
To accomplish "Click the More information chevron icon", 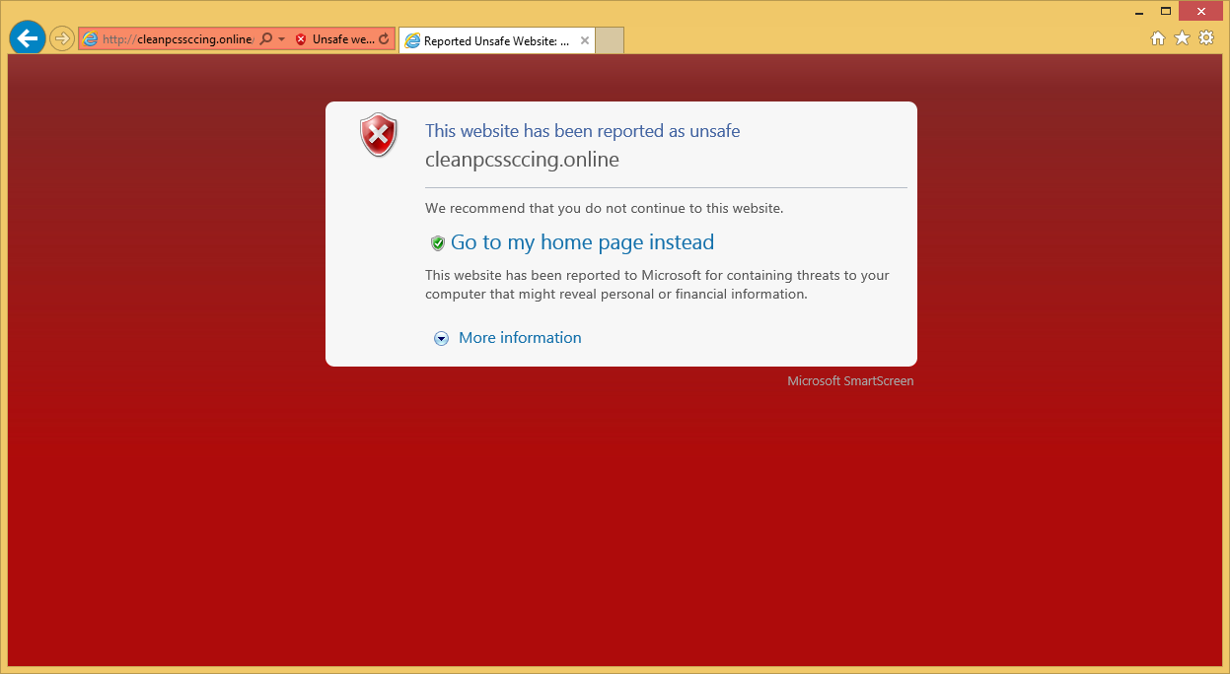I will pos(442,338).
